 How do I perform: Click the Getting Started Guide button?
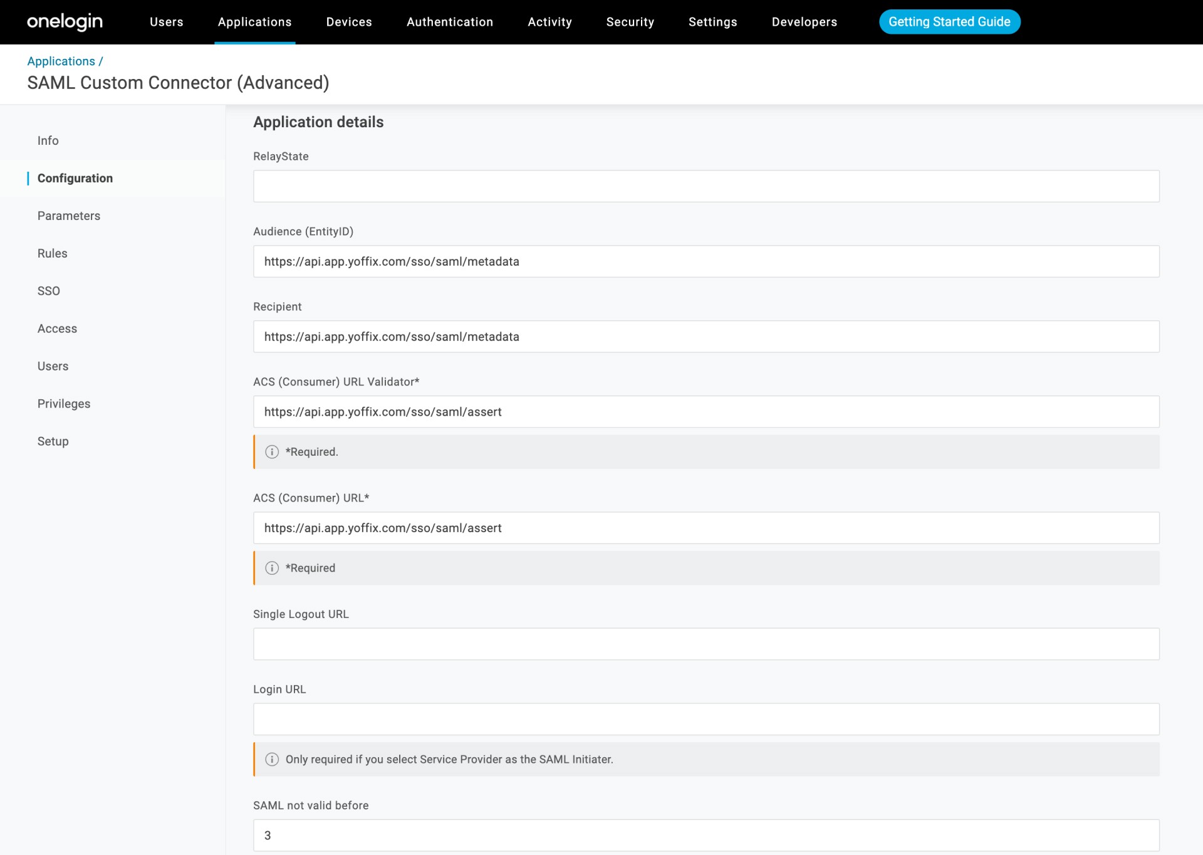pyautogui.click(x=949, y=22)
